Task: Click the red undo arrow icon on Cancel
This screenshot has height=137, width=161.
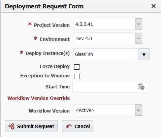Action: coord(69,126)
